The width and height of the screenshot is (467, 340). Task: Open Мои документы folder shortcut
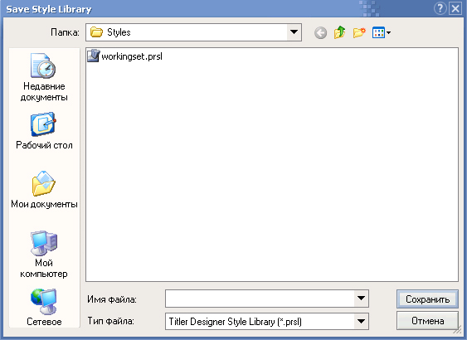44,190
